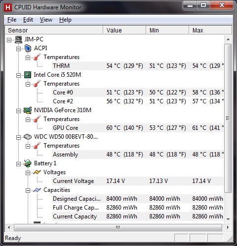Screen dimensions: 237x246
Task: Click the Ready status bar text
Action: pyautogui.click(x=13, y=238)
